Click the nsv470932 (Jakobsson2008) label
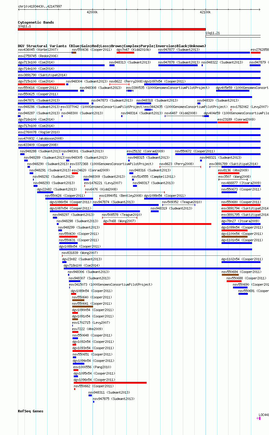Image resolution: width=269 pixels, height=435 pixels. [41, 138]
